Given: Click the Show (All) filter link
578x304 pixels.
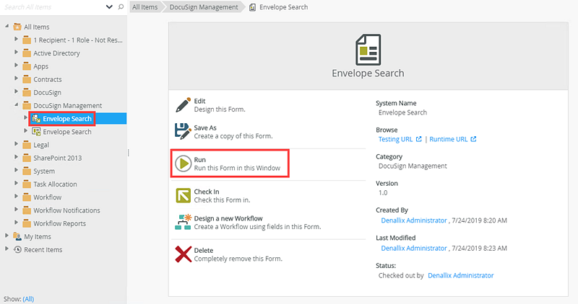Looking at the screenshot, I should [x=28, y=299].
